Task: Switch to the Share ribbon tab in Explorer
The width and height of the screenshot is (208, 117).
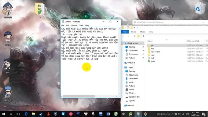Action: [142, 32]
